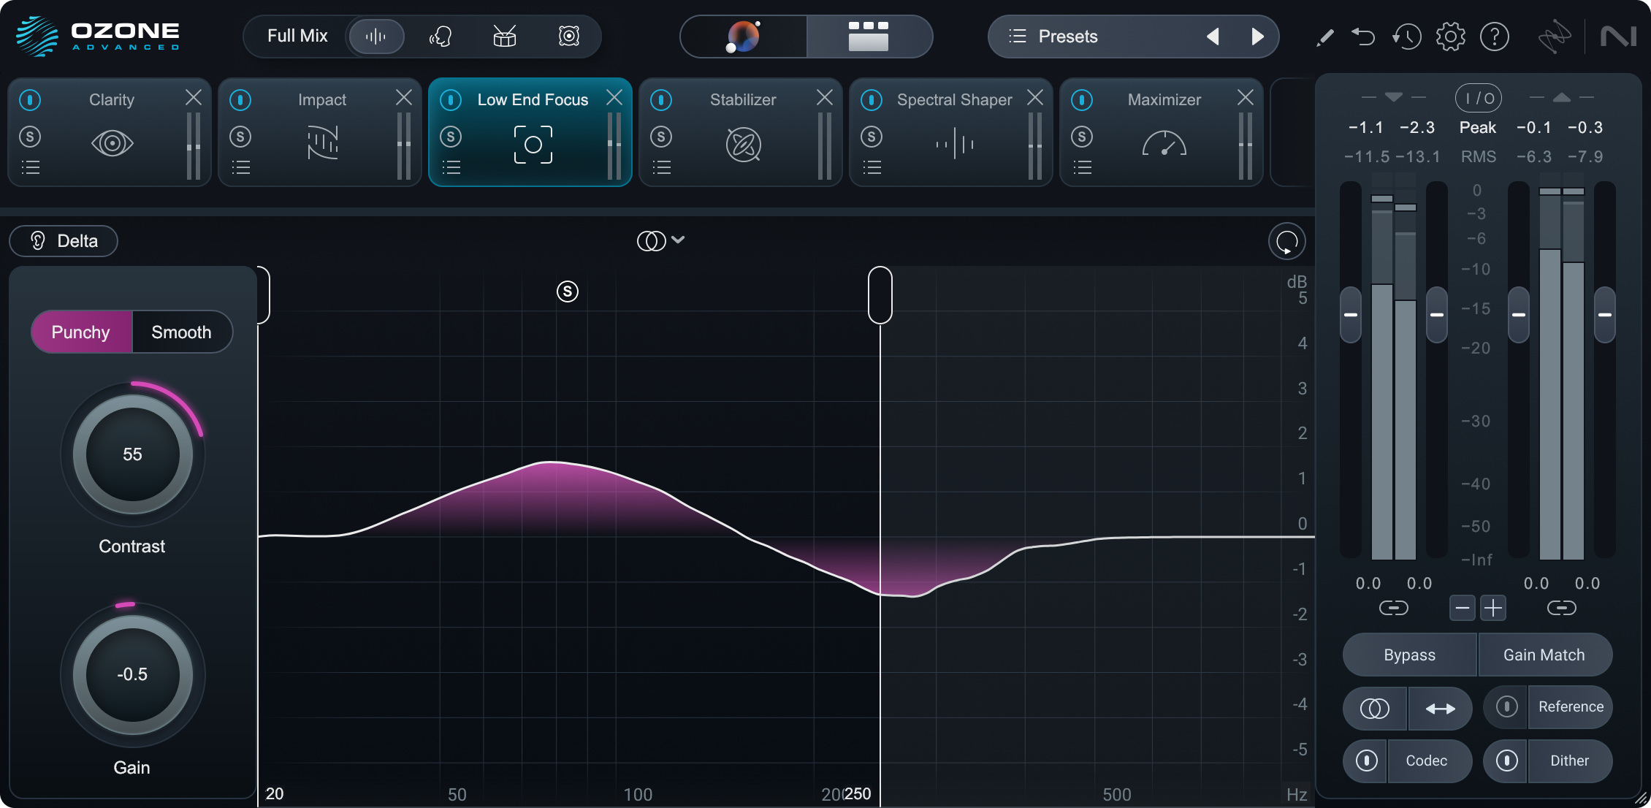The image size is (1651, 808).
Task: Open the Clarity module eye icon
Action: coord(112,143)
